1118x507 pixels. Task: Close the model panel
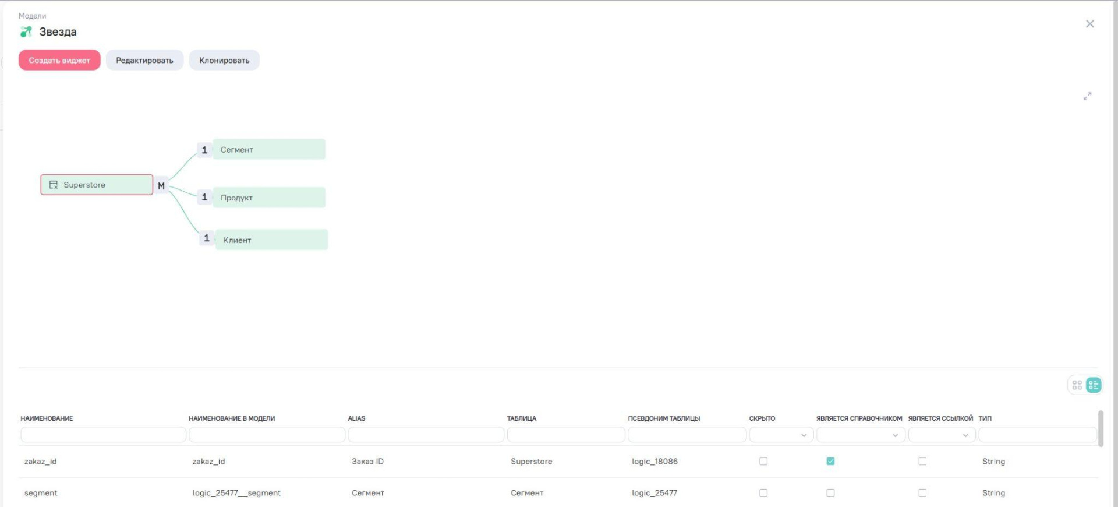(x=1089, y=24)
